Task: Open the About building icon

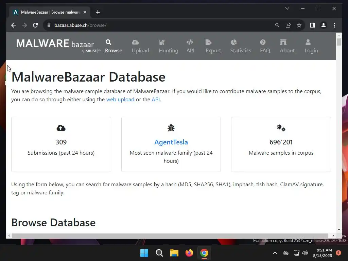Action: [283, 42]
